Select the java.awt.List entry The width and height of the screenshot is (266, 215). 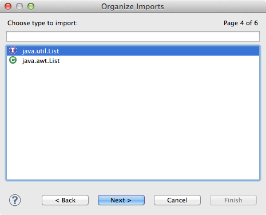click(x=133, y=61)
